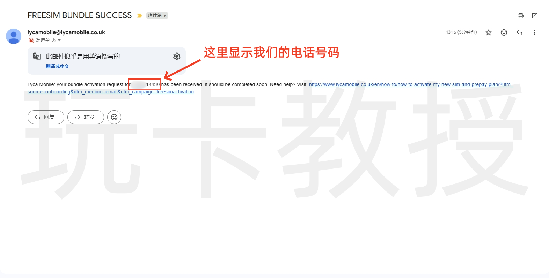Image resolution: width=549 pixels, height=278 pixels.
Task: Open the three-dot more options menu
Action: coord(534,32)
